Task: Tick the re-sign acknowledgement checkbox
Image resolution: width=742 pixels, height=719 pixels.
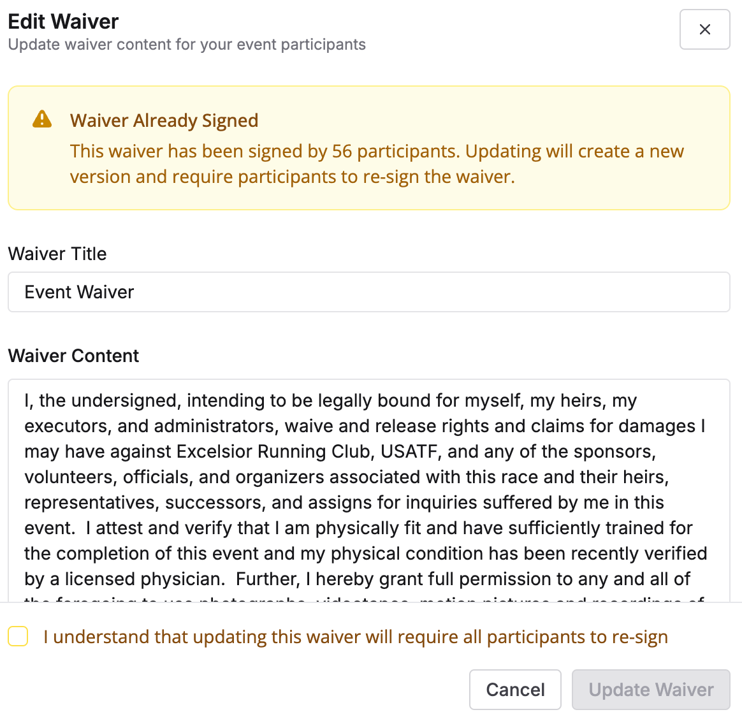Action: (x=18, y=636)
